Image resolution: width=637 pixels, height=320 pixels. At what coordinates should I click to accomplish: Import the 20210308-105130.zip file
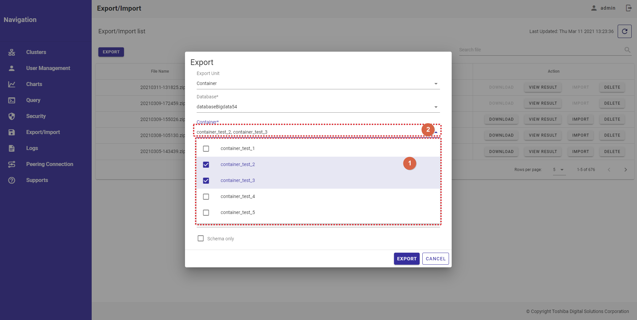click(x=580, y=135)
